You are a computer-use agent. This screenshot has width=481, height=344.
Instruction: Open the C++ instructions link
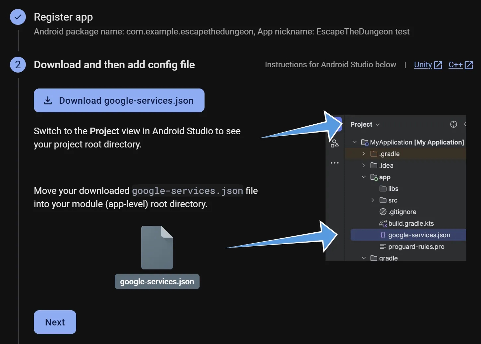click(455, 65)
